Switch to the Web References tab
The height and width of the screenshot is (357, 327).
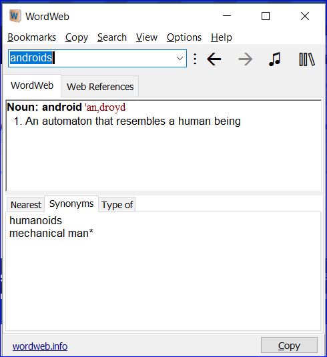pyautogui.click(x=100, y=87)
